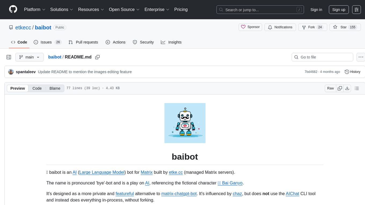The height and width of the screenshot is (205, 365).
Task: Open spantaleev author profile link
Action: [26, 72]
